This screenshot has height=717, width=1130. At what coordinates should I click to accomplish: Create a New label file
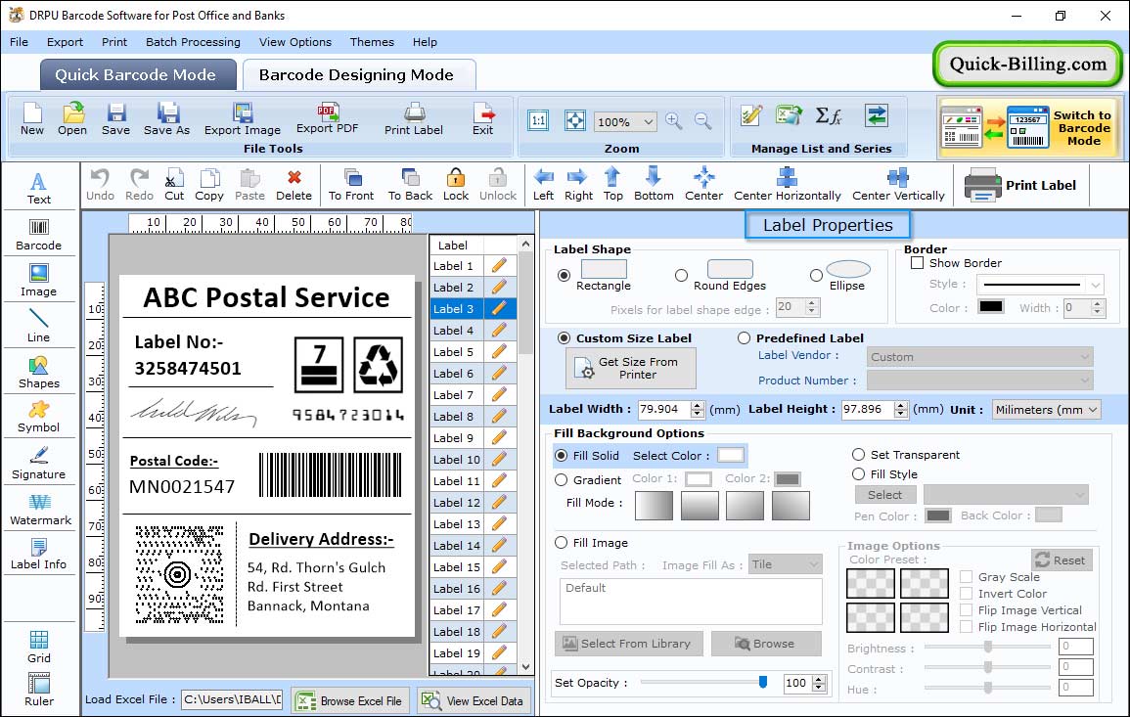click(x=31, y=119)
